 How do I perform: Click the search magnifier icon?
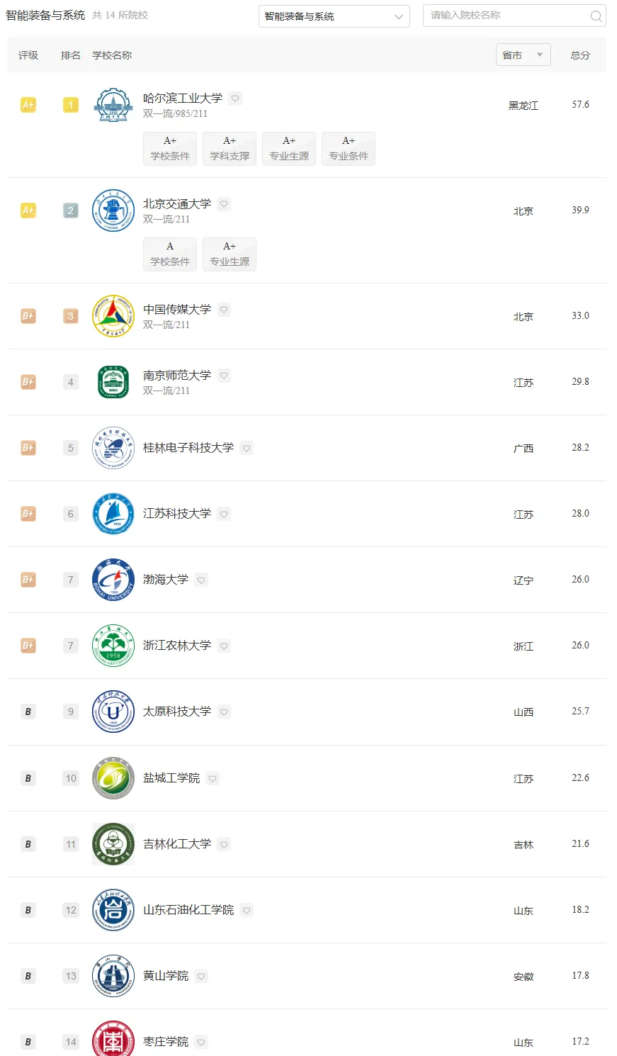(596, 16)
